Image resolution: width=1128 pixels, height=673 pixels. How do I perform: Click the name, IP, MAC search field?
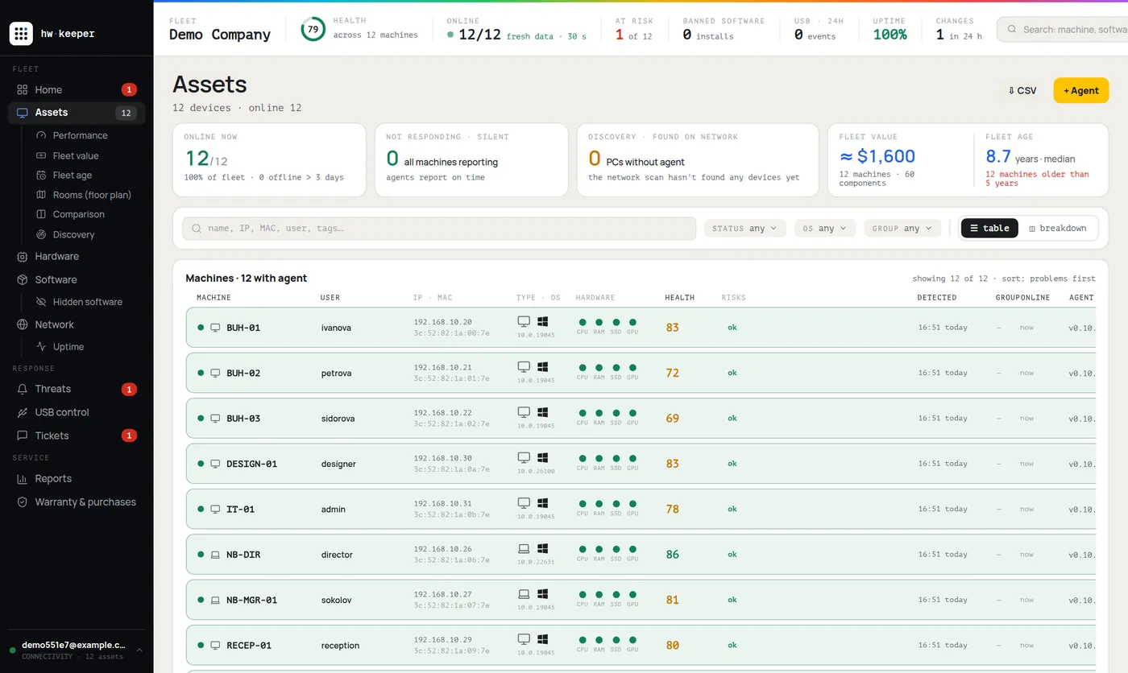pyautogui.click(x=439, y=229)
